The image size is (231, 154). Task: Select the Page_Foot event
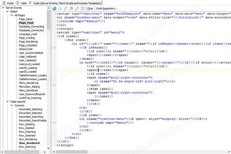[26, 23]
